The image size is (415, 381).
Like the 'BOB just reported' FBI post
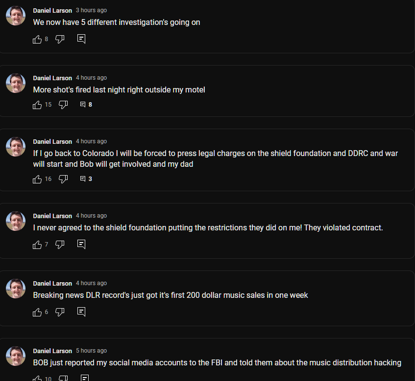click(x=37, y=379)
